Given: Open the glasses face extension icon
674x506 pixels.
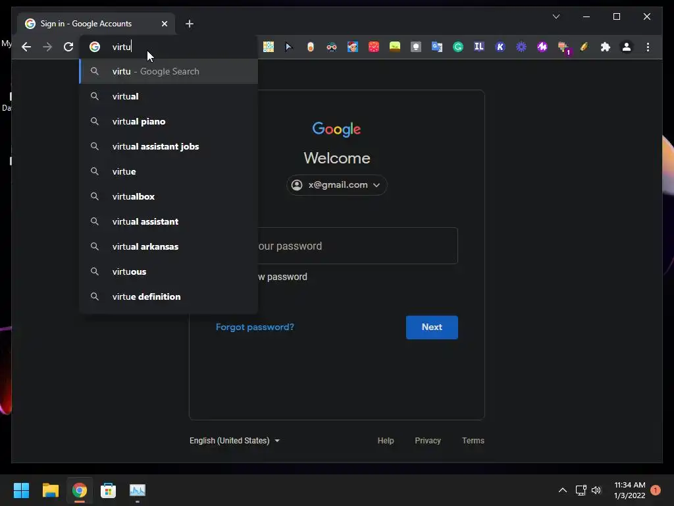Looking at the screenshot, I should (x=332, y=47).
